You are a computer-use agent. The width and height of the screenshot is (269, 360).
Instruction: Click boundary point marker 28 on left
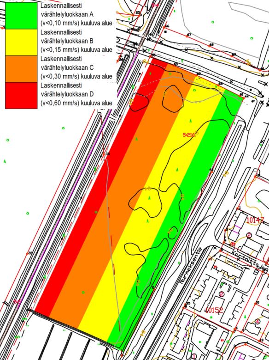[30, 253]
